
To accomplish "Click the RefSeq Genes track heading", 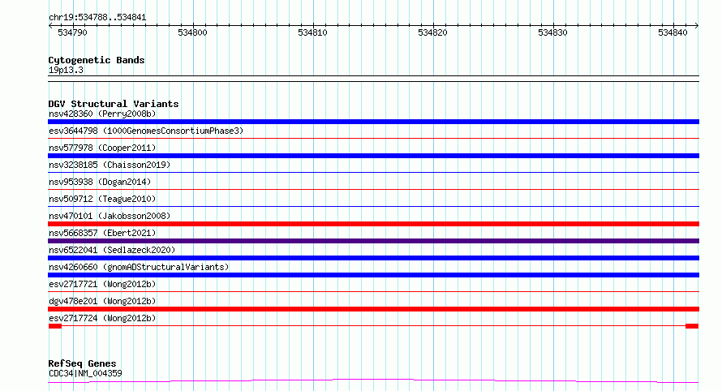I will pyautogui.click(x=82, y=363).
